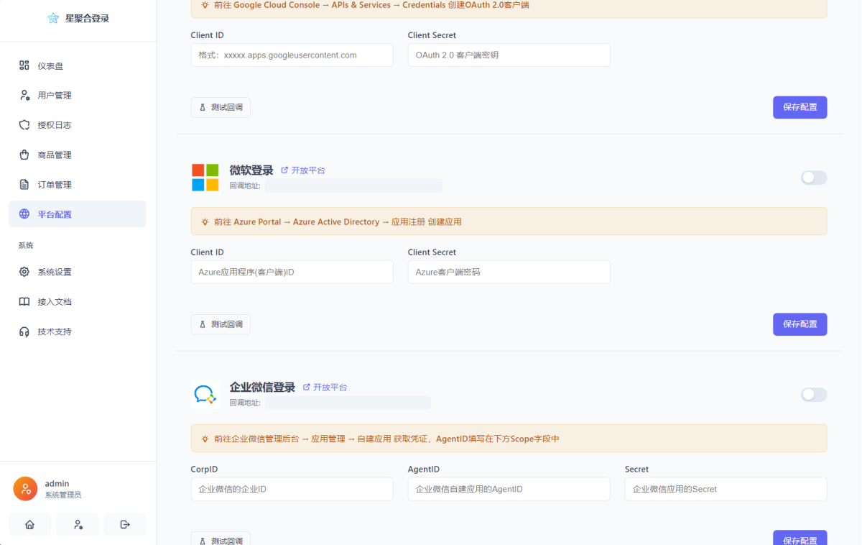
Task: Click the 接入文档 book icon
Action: (x=24, y=302)
